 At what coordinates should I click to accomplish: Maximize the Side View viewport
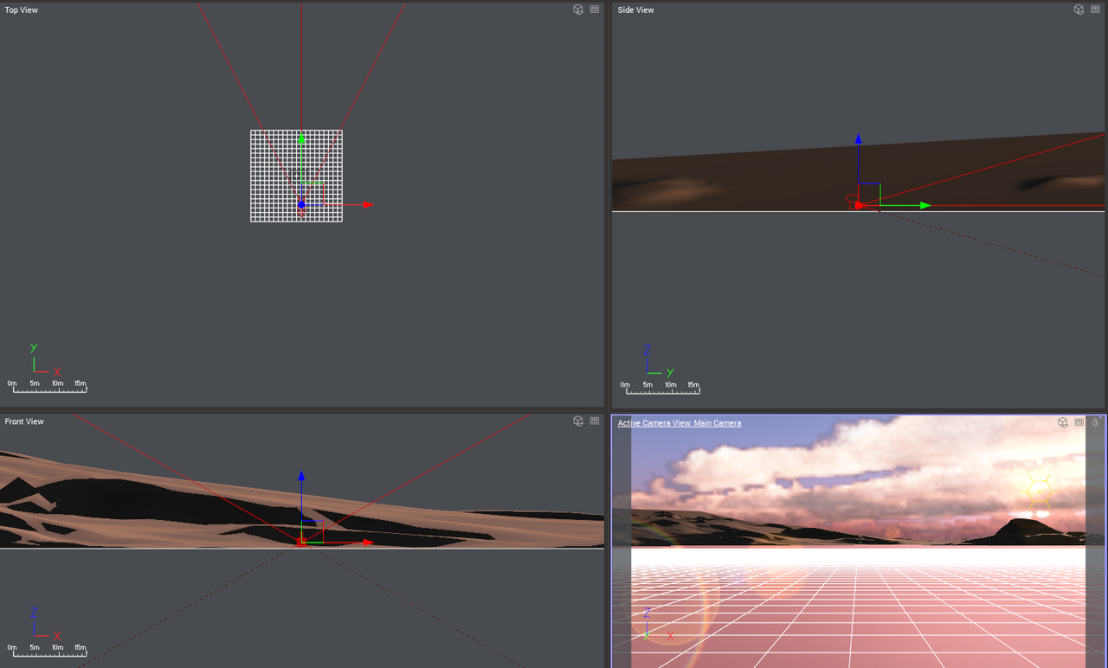[1095, 10]
